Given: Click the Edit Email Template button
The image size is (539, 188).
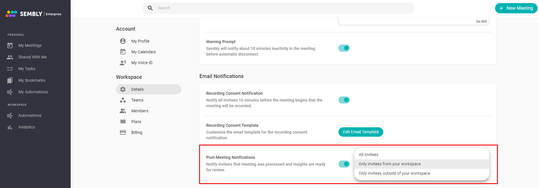Looking at the screenshot, I should 361,132.
